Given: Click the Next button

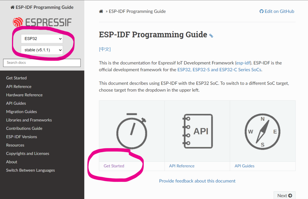Looking at the screenshot, I should 285,195.
